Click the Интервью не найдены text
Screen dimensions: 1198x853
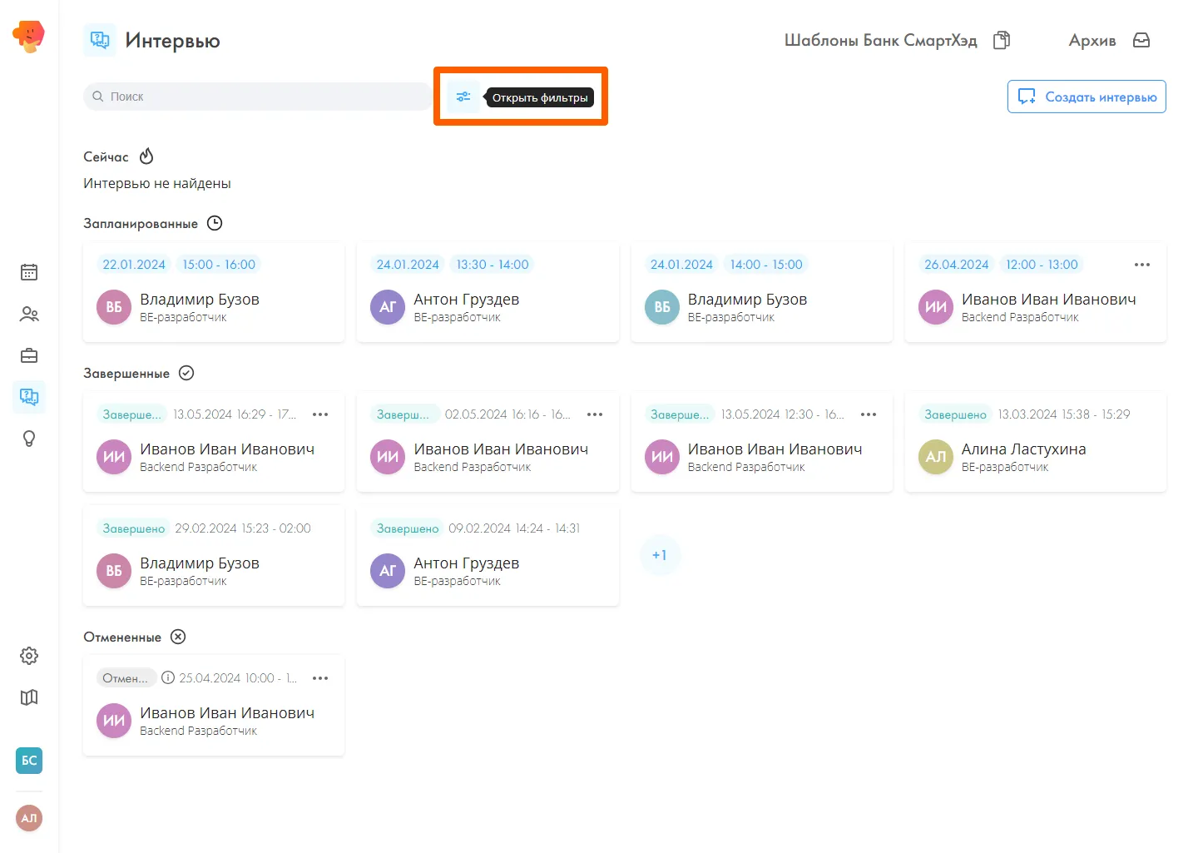coord(157,183)
